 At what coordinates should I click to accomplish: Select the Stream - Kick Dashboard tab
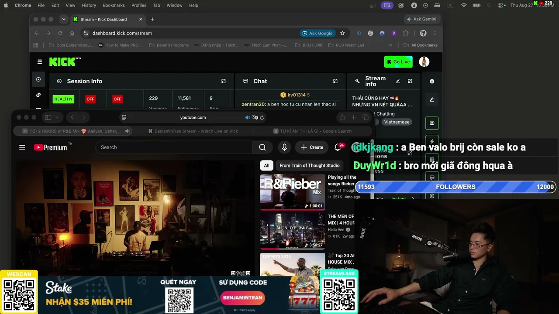click(x=108, y=19)
